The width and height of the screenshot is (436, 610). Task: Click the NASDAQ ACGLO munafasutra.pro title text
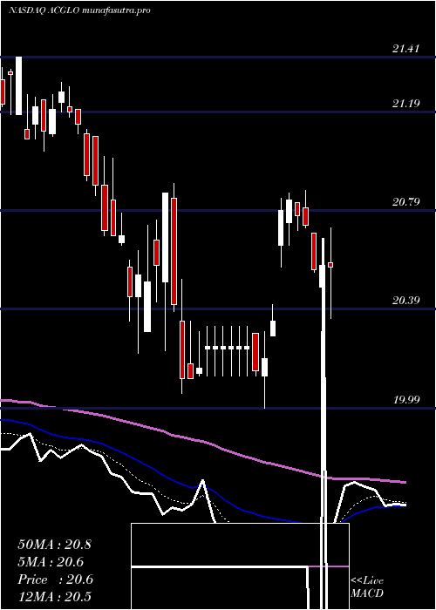point(79,10)
